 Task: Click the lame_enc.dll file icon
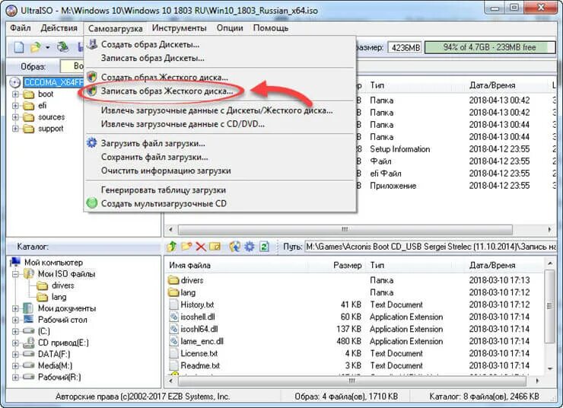[x=173, y=341]
